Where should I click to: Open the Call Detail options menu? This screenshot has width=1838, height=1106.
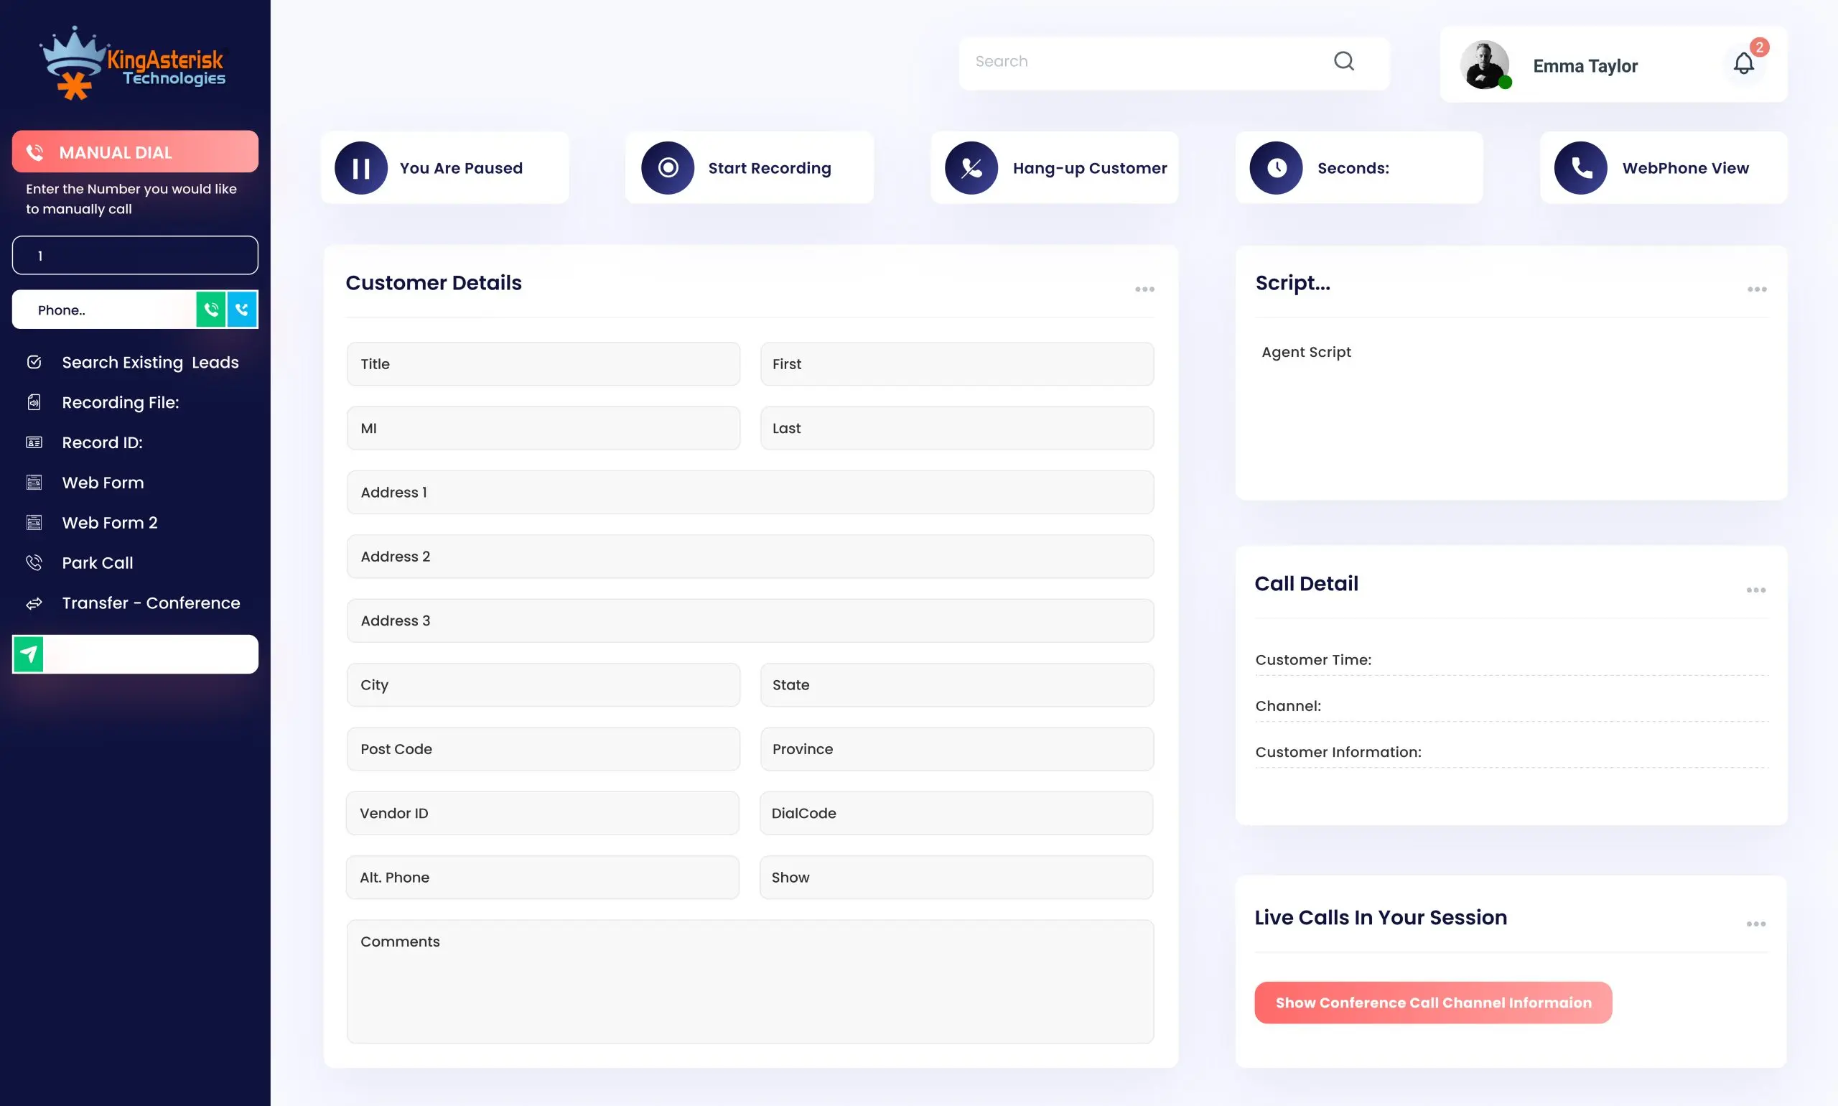point(1756,590)
